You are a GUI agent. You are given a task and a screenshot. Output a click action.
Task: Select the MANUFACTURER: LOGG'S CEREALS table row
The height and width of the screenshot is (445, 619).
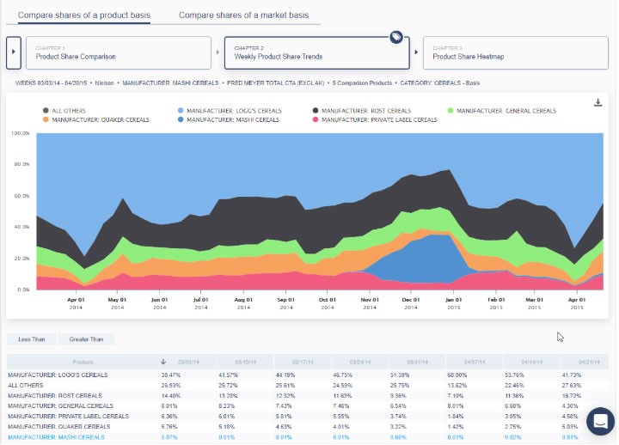(x=308, y=375)
